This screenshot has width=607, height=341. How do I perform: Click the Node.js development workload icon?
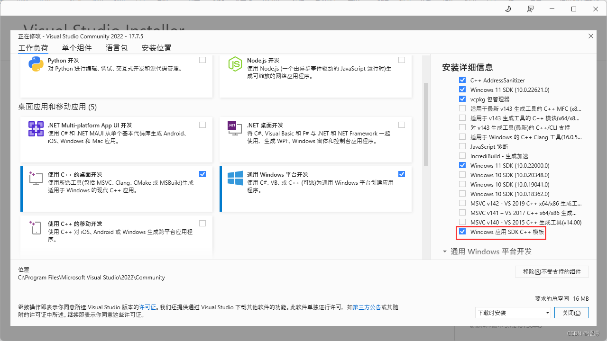(x=235, y=64)
